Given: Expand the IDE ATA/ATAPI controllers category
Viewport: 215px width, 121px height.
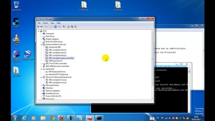Looking at the screenshot, I should pyautogui.click(x=41, y=64).
